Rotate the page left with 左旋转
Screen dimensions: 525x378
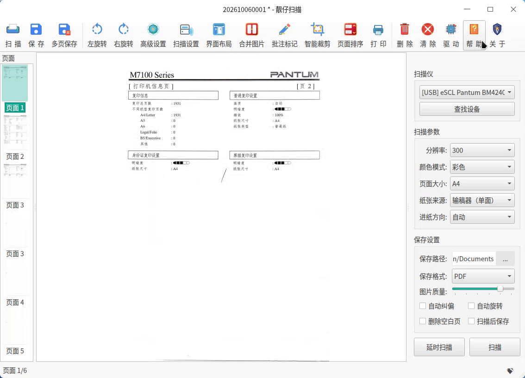click(x=97, y=35)
